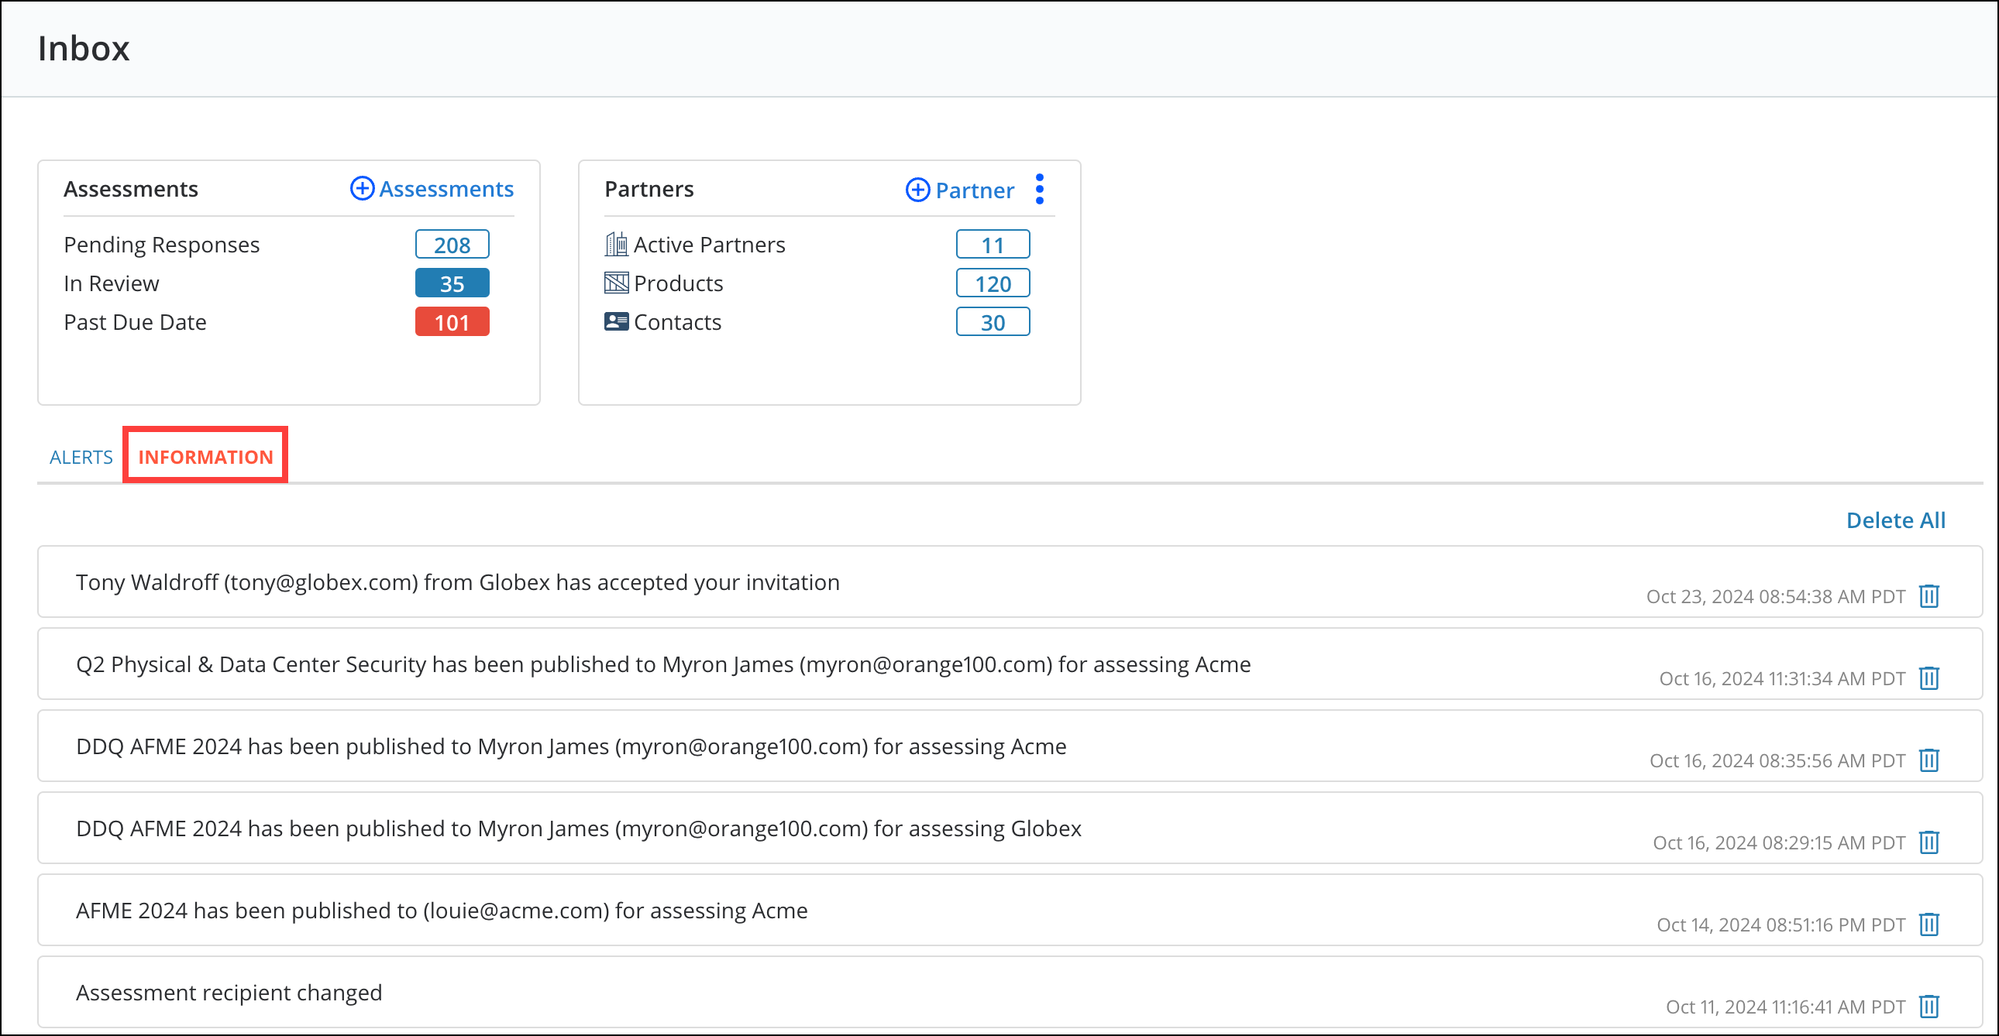Delete the Q2 Physical & Data Center Security notification
1999x1036 pixels.
pos(1929,678)
